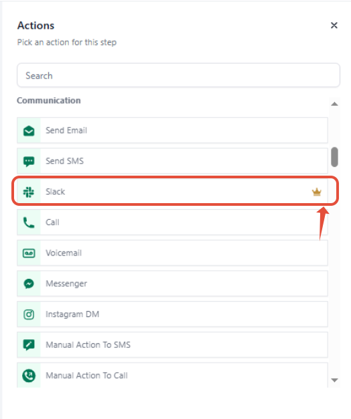Screen dimensions: 351x419
Task: Click the Instagram DM camera icon
Action: pos(29,314)
